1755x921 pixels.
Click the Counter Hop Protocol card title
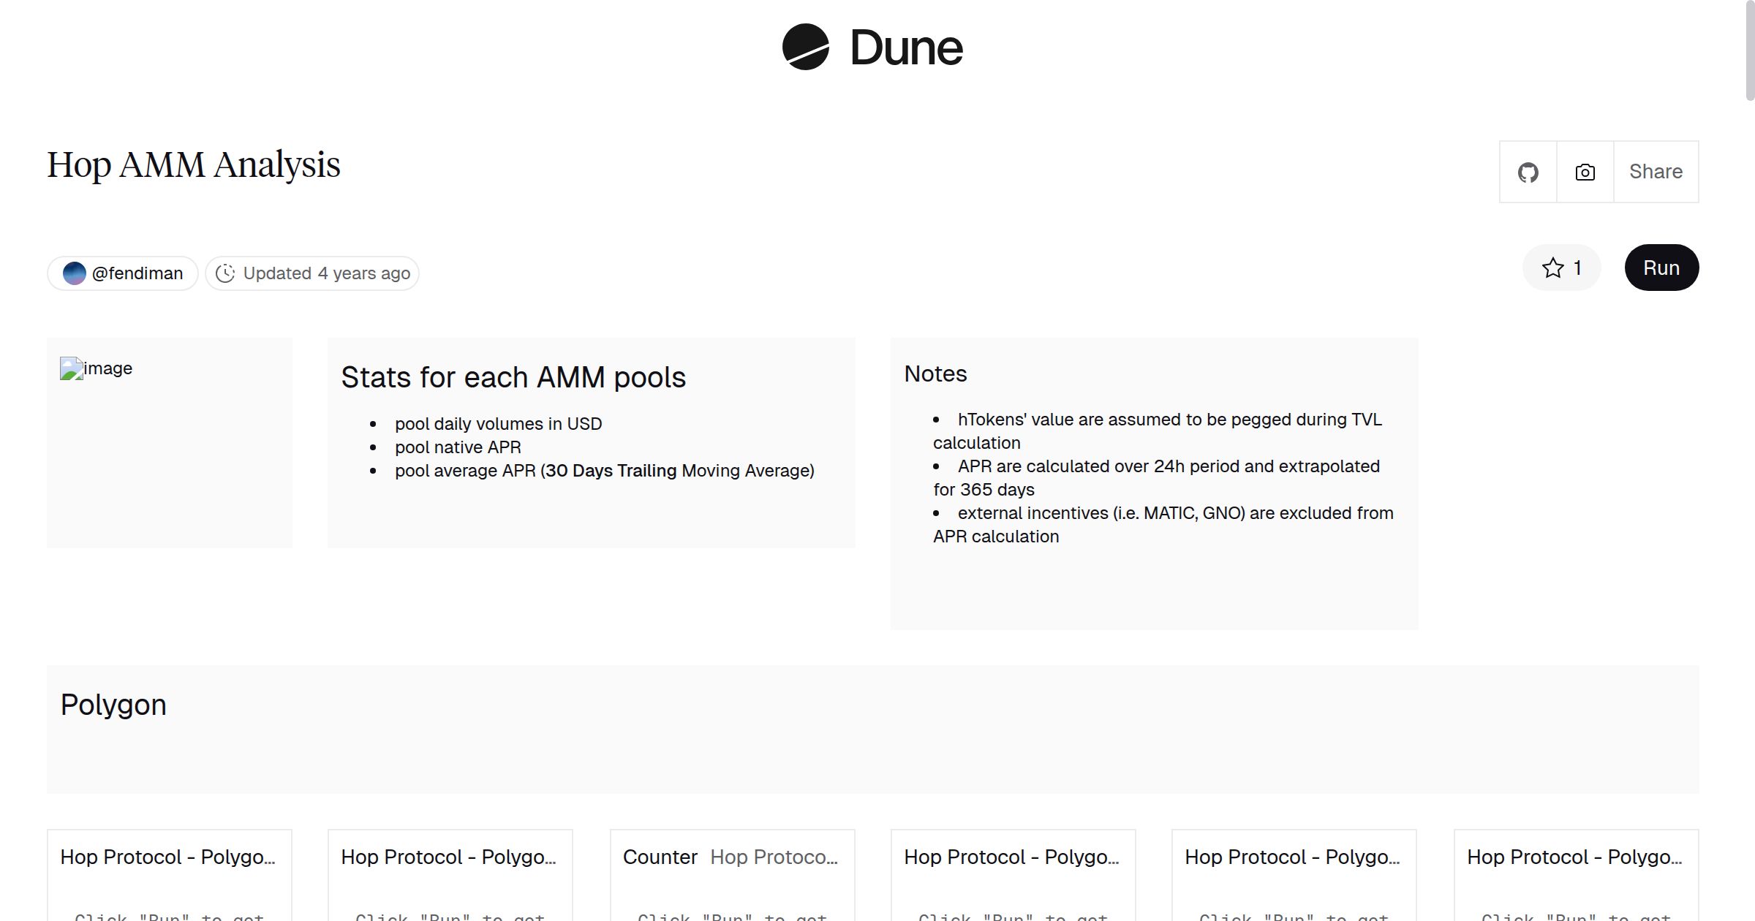pos(730,857)
